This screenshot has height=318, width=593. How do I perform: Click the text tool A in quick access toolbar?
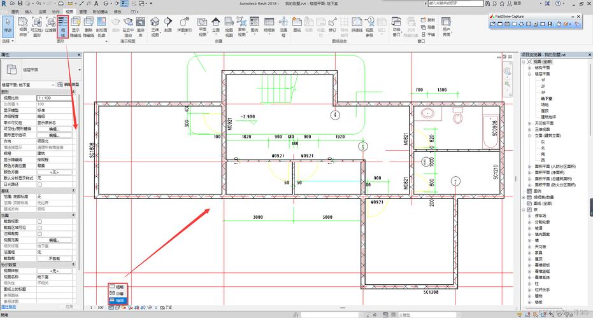[x=96, y=3]
